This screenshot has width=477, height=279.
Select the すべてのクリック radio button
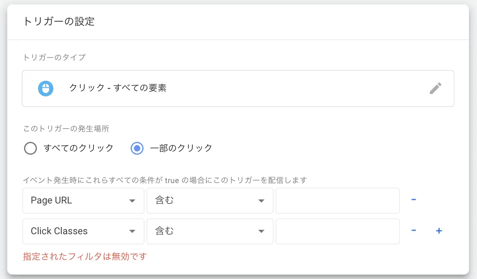pyautogui.click(x=30, y=148)
